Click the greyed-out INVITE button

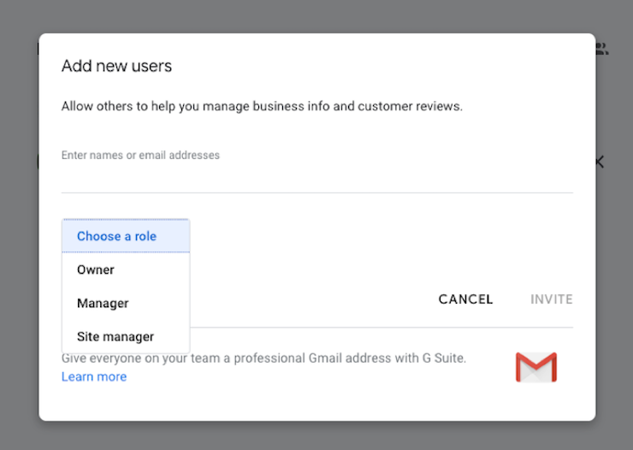[552, 299]
